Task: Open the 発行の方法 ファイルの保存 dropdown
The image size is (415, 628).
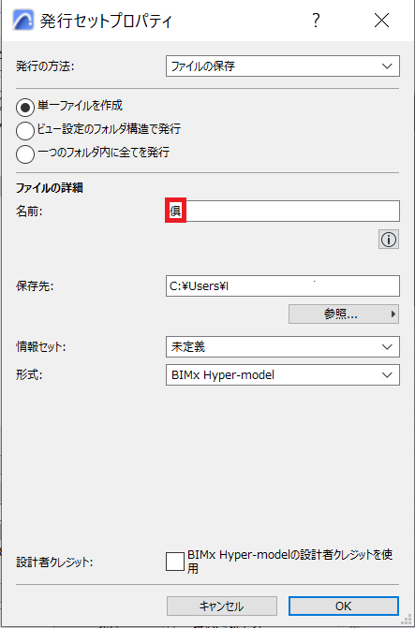Action: [283, 66]
